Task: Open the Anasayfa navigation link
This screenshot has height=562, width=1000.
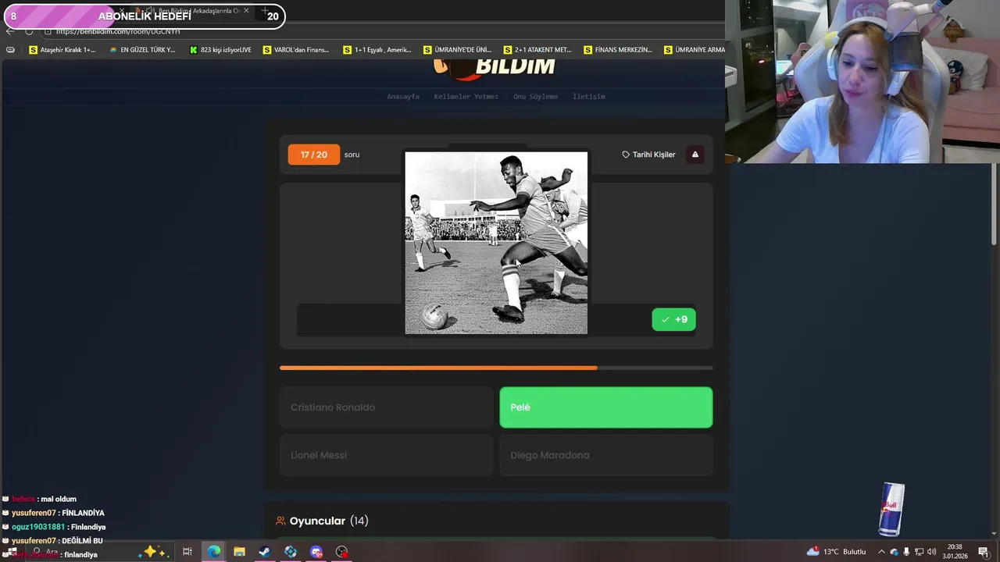Action: (x=403, y=97)
